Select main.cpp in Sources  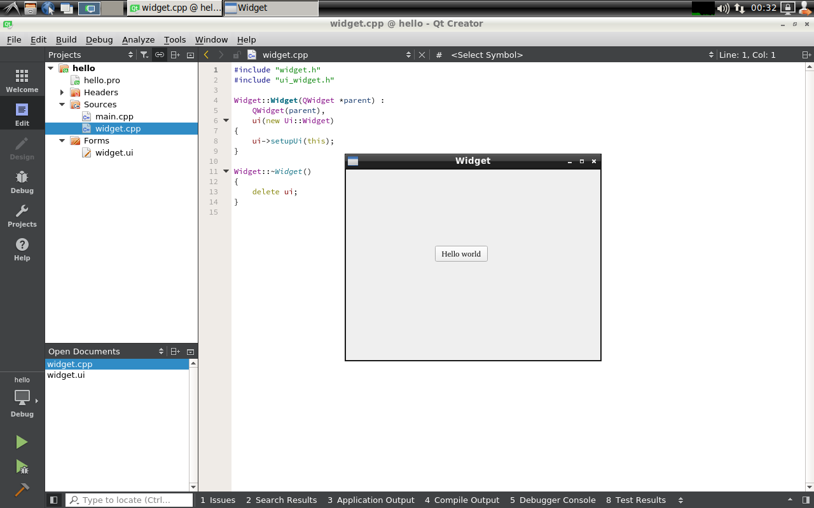[x=114, y=116]
